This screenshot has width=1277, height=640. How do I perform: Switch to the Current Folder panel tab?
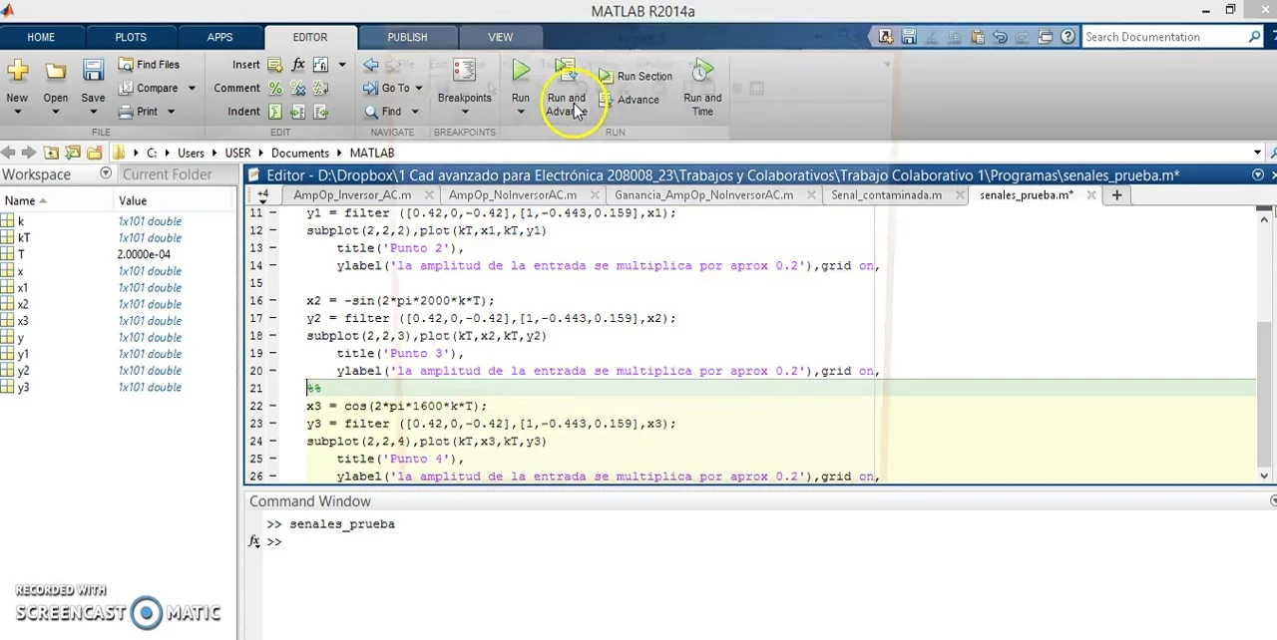click(x=167, y=174)
